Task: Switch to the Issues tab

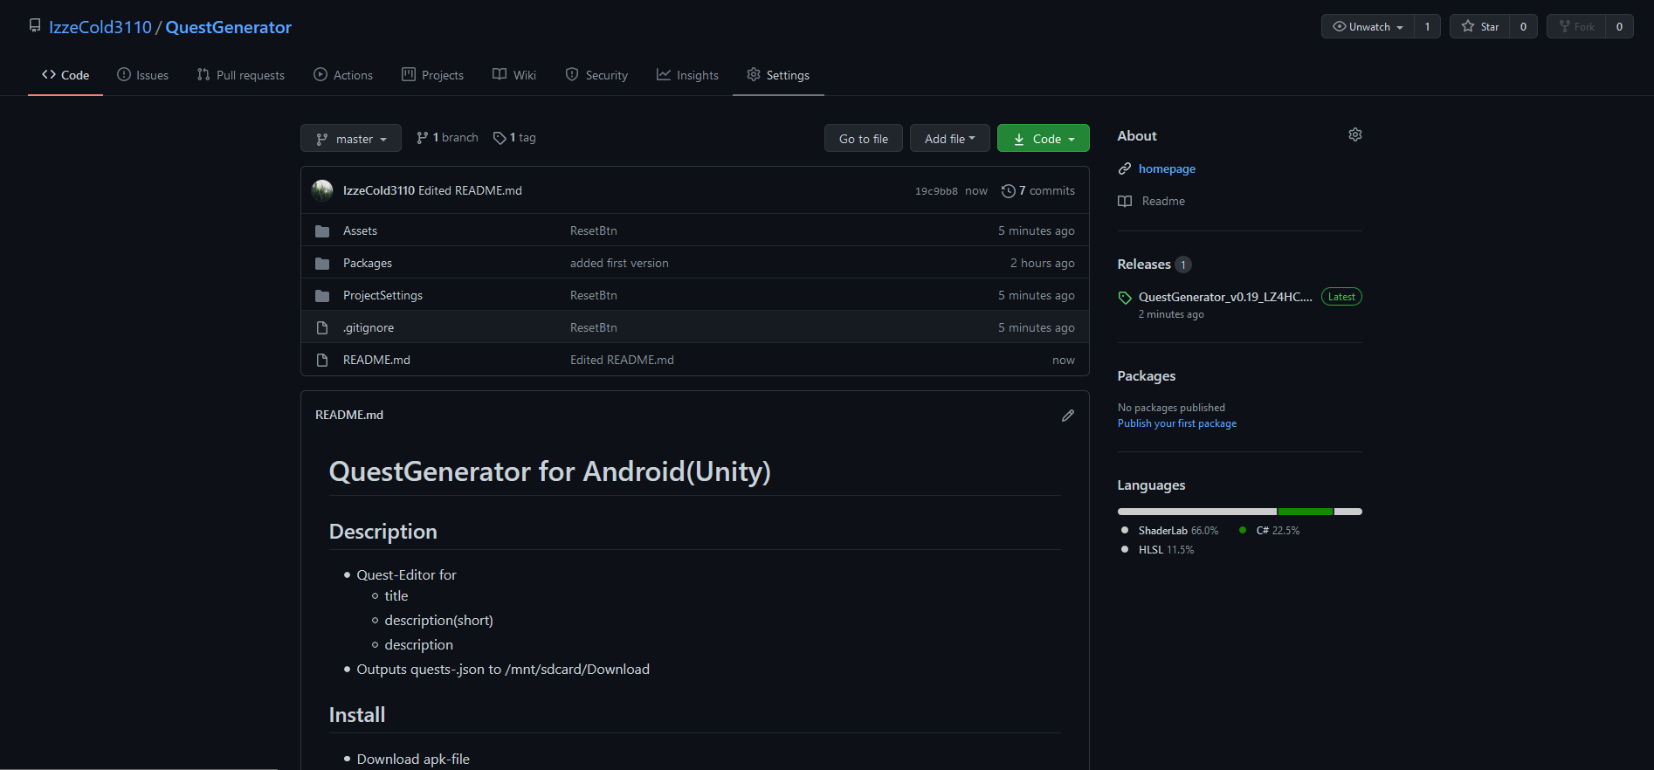Action: (x=143, y=75)
